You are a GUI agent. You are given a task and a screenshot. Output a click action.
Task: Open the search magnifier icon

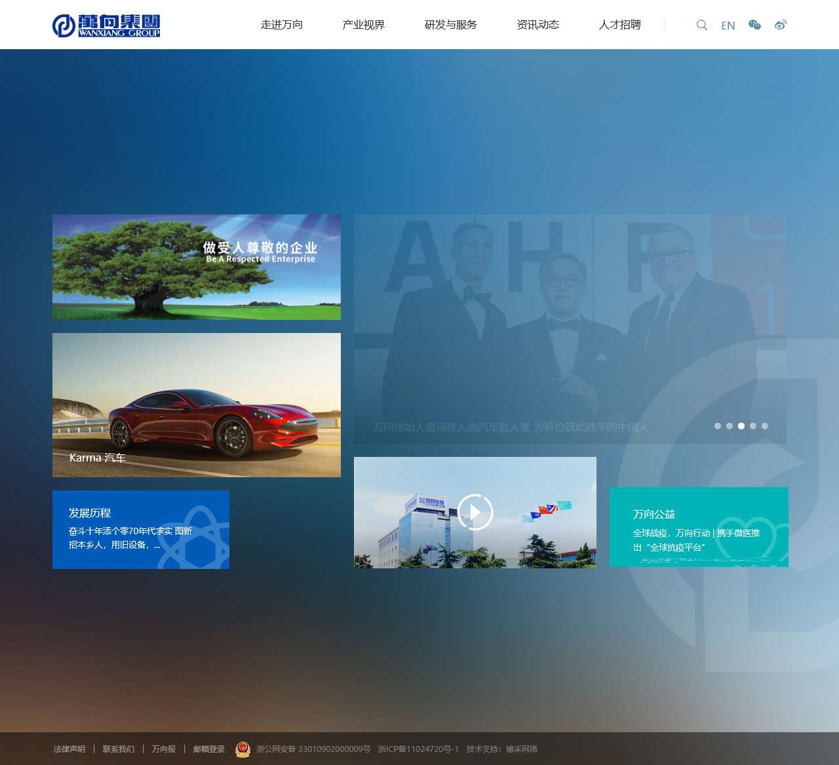pyautogui.click(x=701, y=25)
